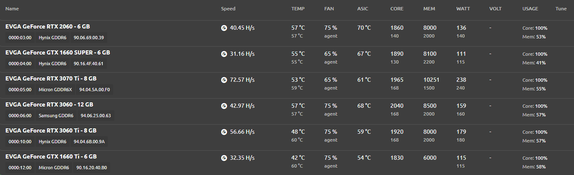Image resolution: width=574 pixels, height=175 pixels.
Task: Click the TEMP column header
Action: click(298, 9)
